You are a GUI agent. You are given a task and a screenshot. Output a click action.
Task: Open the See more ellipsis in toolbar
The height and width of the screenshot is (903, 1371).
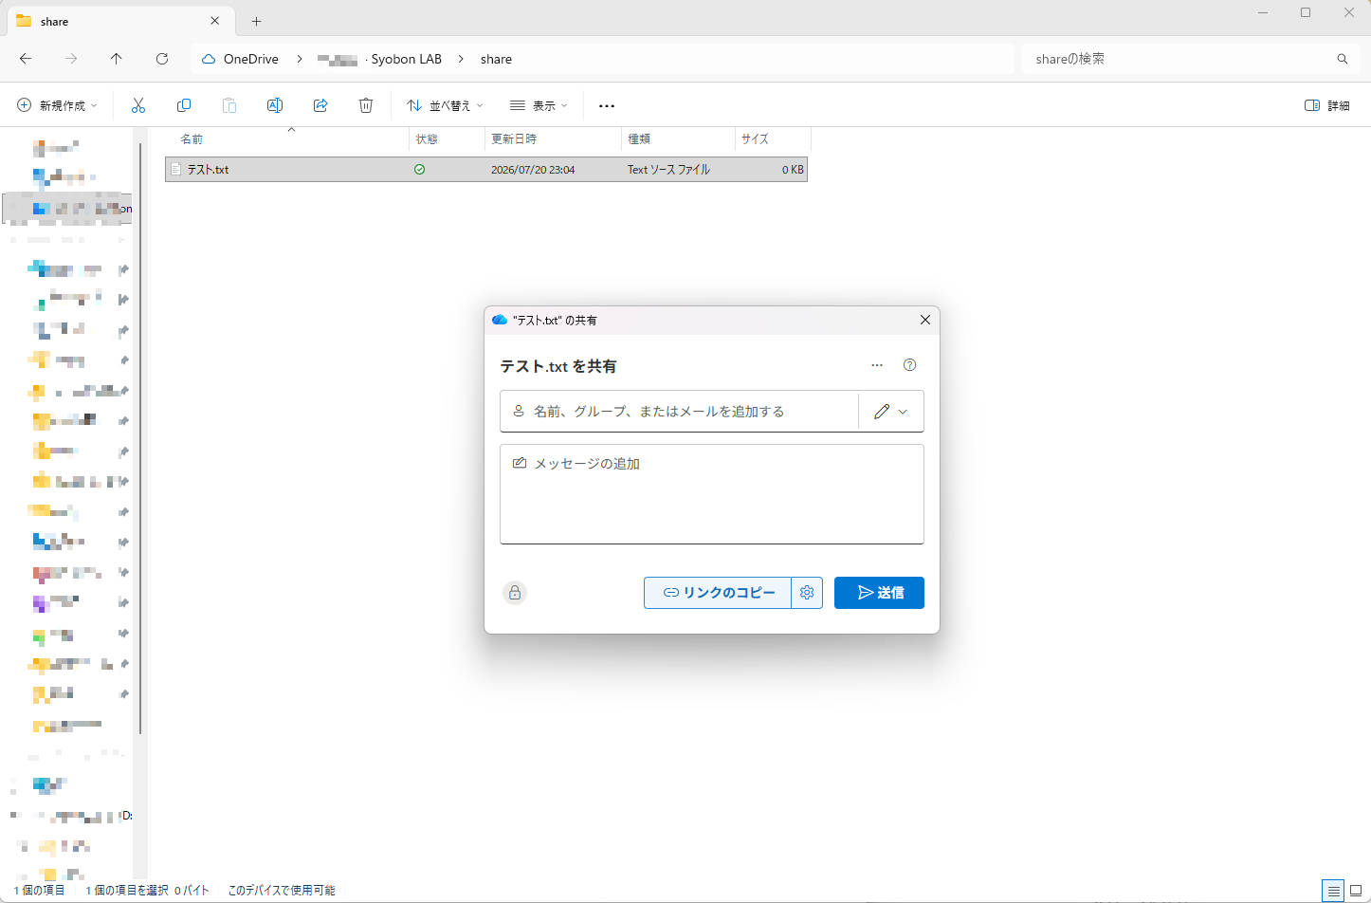pos(607,105)
